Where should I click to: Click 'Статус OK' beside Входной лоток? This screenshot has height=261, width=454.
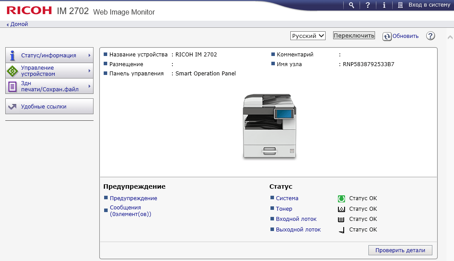(x=363, y=219)
